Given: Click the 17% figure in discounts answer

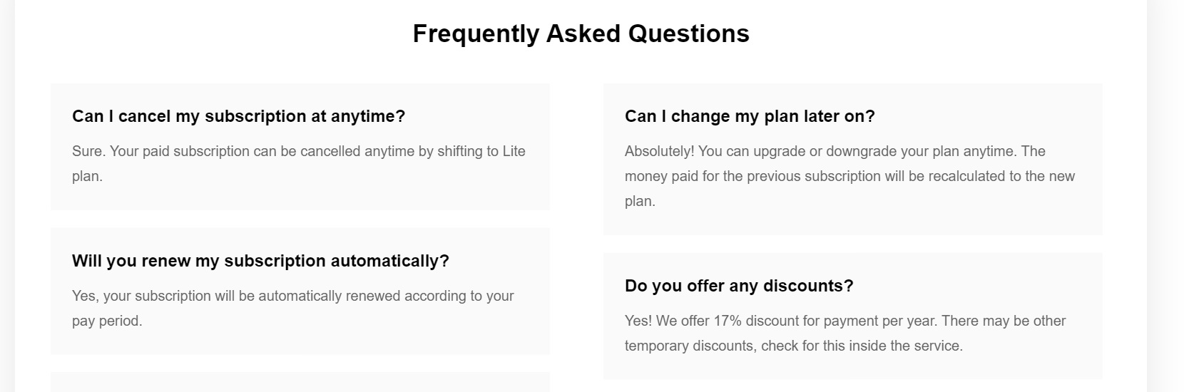Looking at the screenshot, I should pos(728,321).
